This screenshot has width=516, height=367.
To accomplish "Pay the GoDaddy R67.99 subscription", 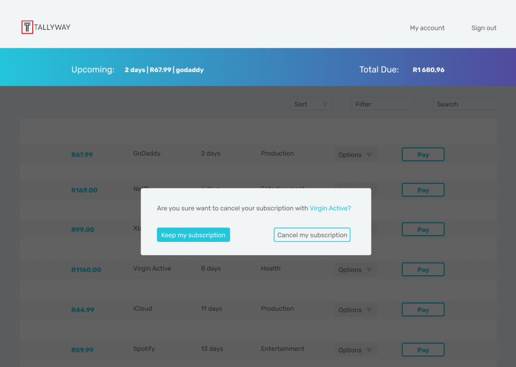I will [x=423, y=155].
